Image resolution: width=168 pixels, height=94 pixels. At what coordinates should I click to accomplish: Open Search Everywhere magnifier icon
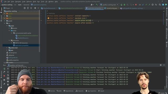click(160, 5)
